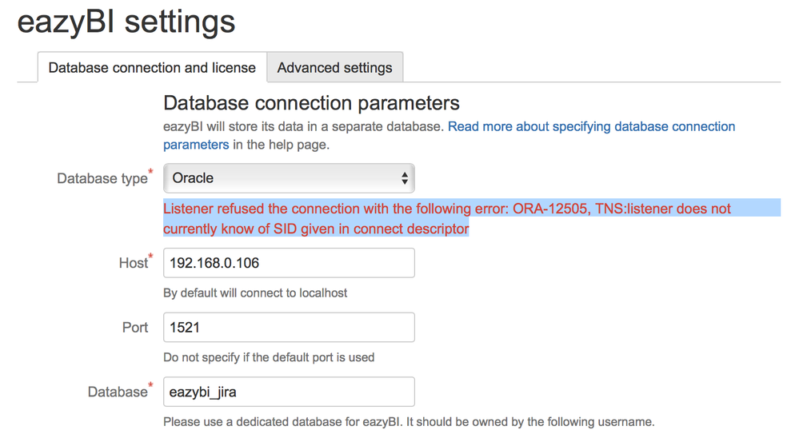Image resolution: width=799 pixels, height=430 pixels.
Task: Click the 'Do not specify if the default port' hint
Action: pos(269,357)
